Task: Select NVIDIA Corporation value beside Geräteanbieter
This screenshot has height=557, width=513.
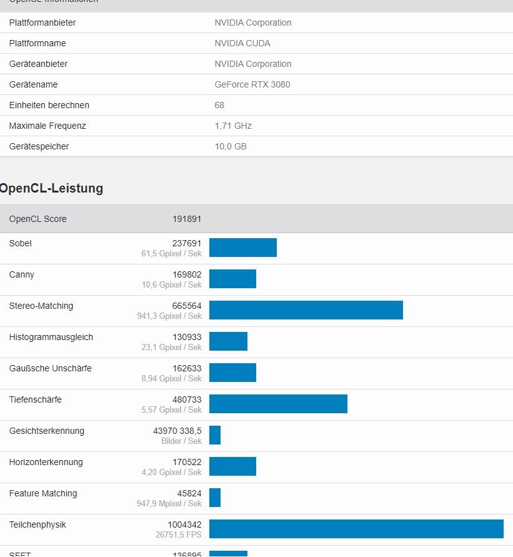Action: [253, 64]
